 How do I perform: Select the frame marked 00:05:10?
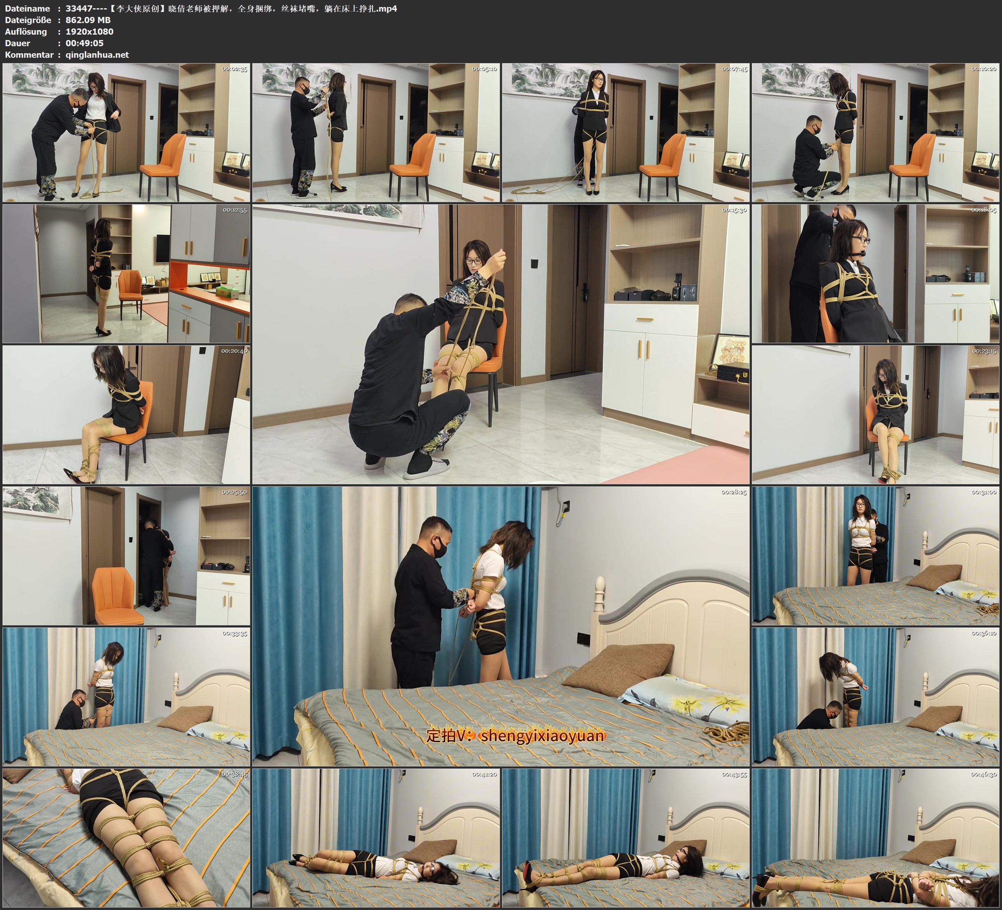(x=376, y=133)
